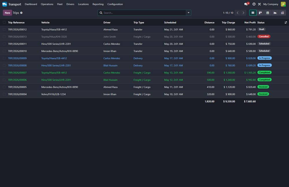289x187 pixels.
Task: Sort by Trip Reference column
Action: tap(16, 22)
